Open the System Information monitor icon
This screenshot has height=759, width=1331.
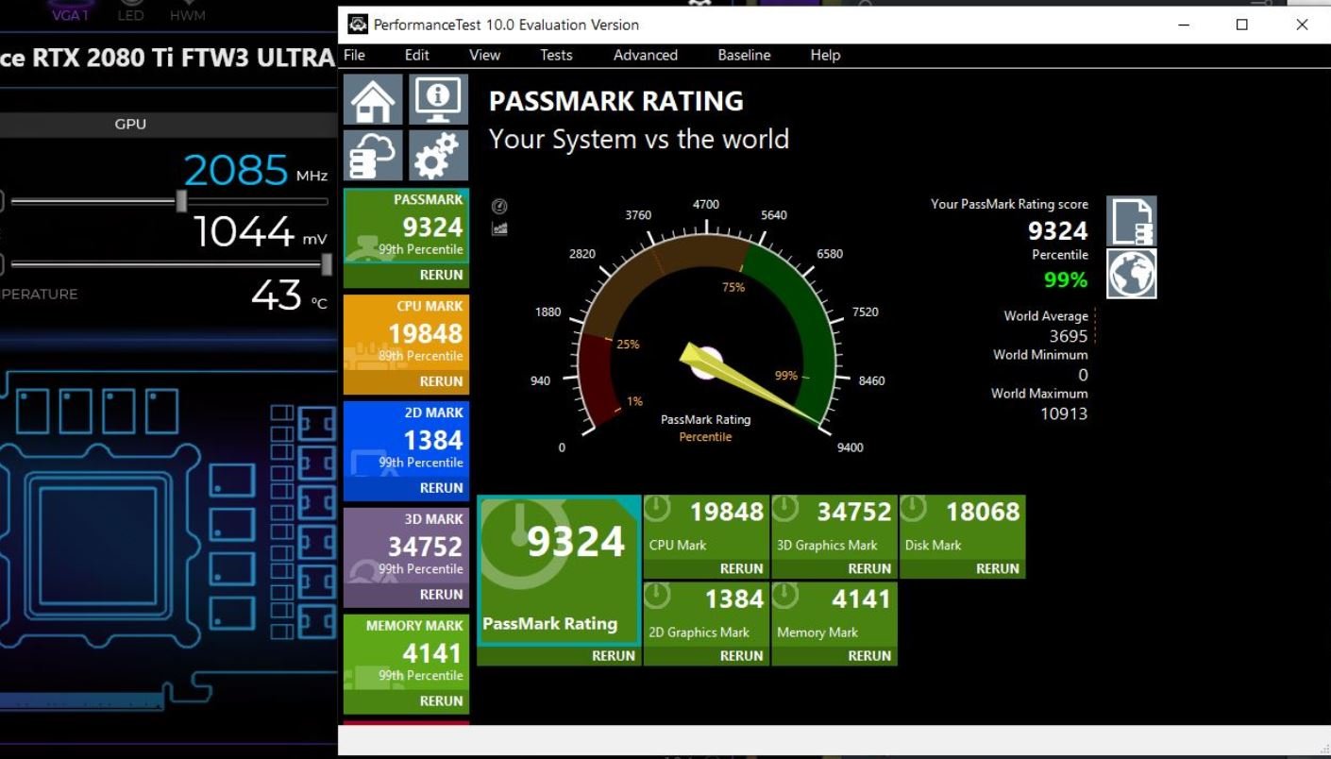pyautogui.click(x=439, y=99)
